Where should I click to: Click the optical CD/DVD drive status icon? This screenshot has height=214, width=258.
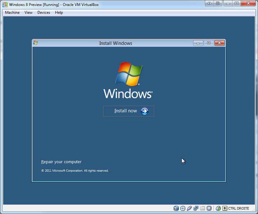coord(183,208)
